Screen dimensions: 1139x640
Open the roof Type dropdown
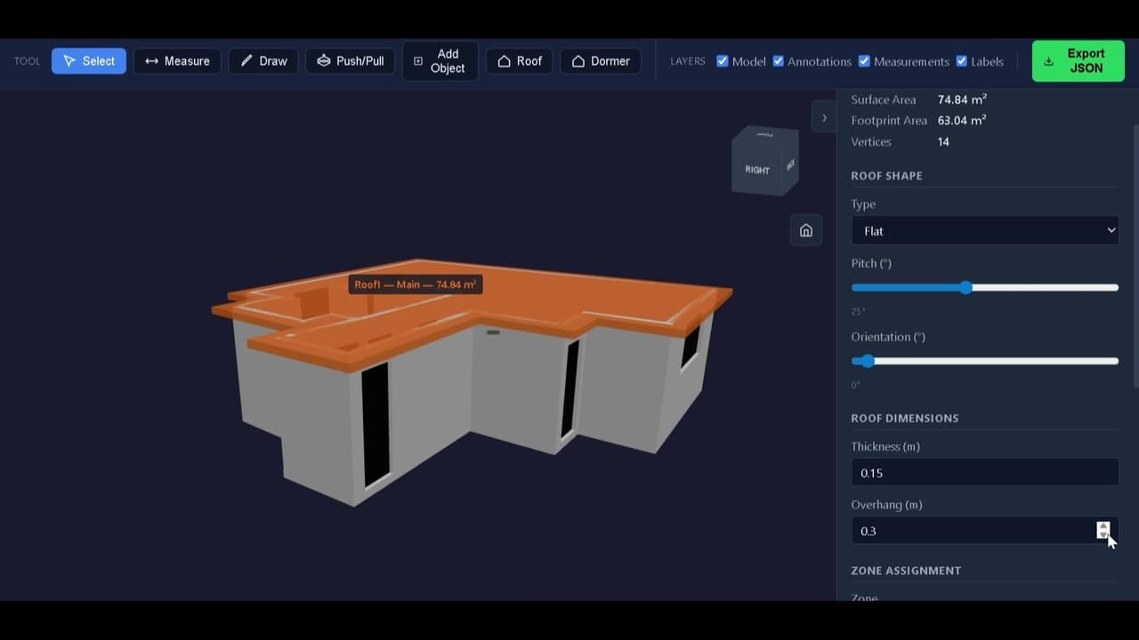985,230
